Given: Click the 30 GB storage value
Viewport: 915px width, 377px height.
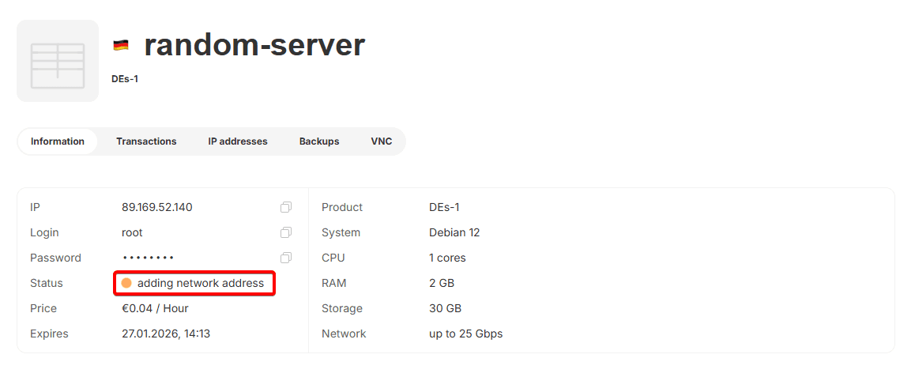Looking at the screenshot, I should coord(446,308).
